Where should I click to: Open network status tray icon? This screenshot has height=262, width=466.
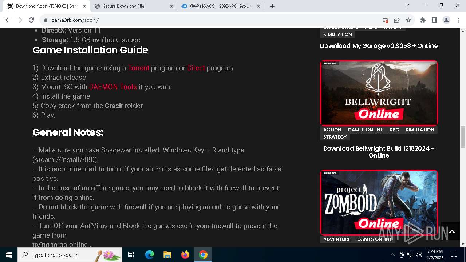pos(410,255)
